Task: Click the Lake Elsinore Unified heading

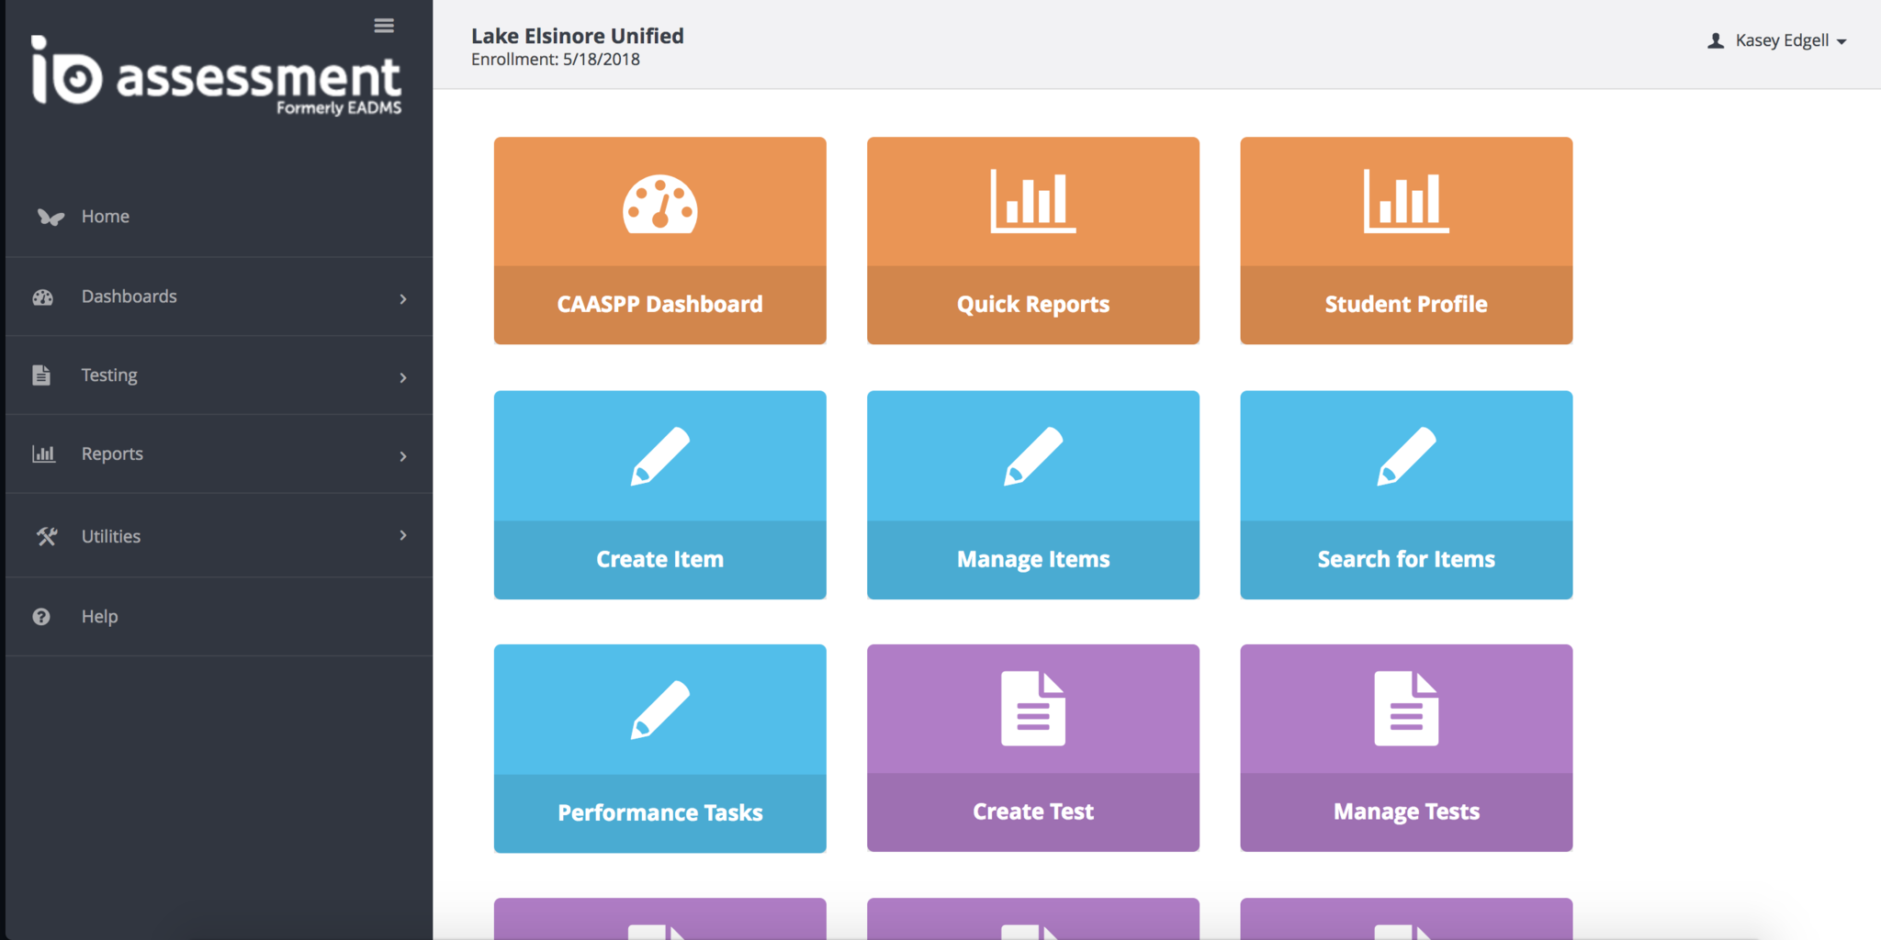Action: [577, 36]
